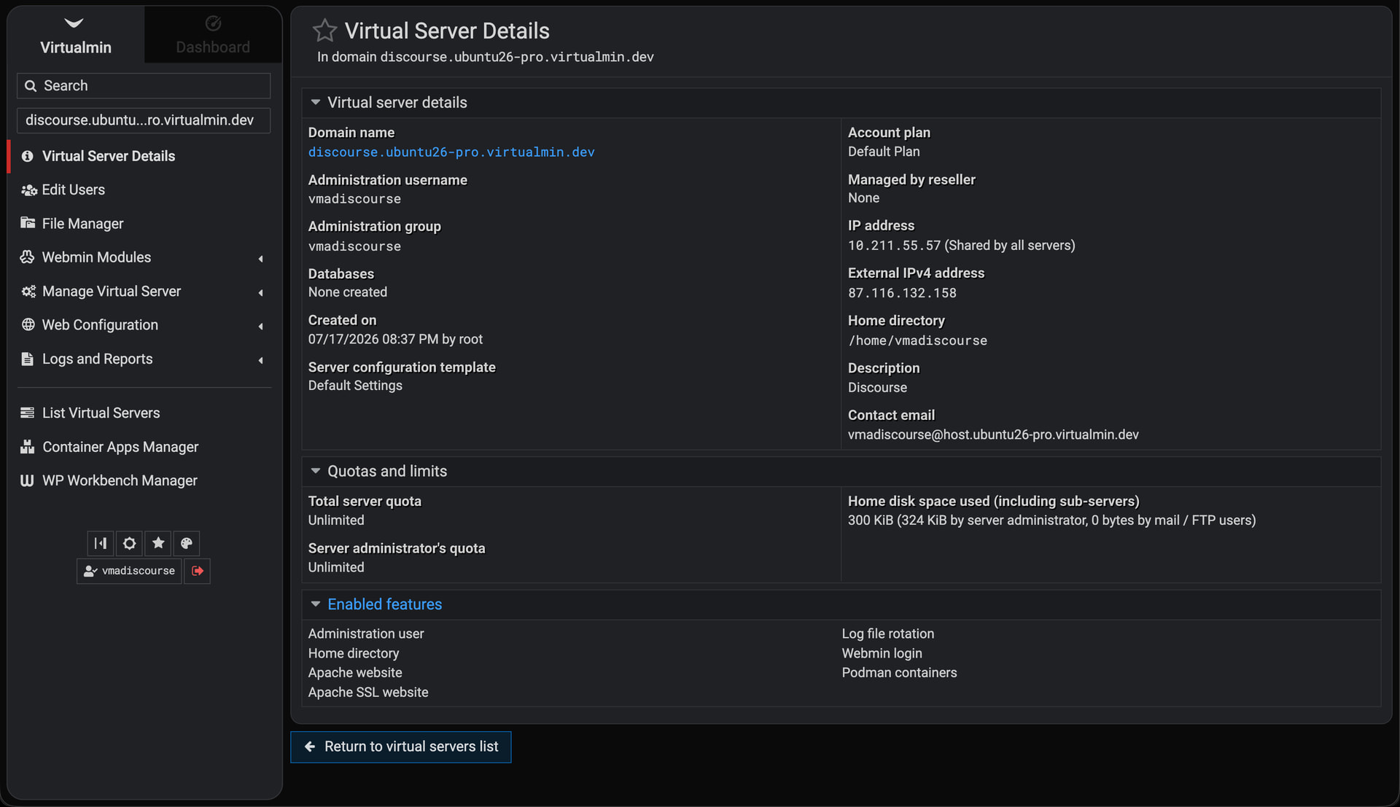Open theme settings via the gear icon
This screenshot has height=807, width=1400.
(x=129, y=543)
